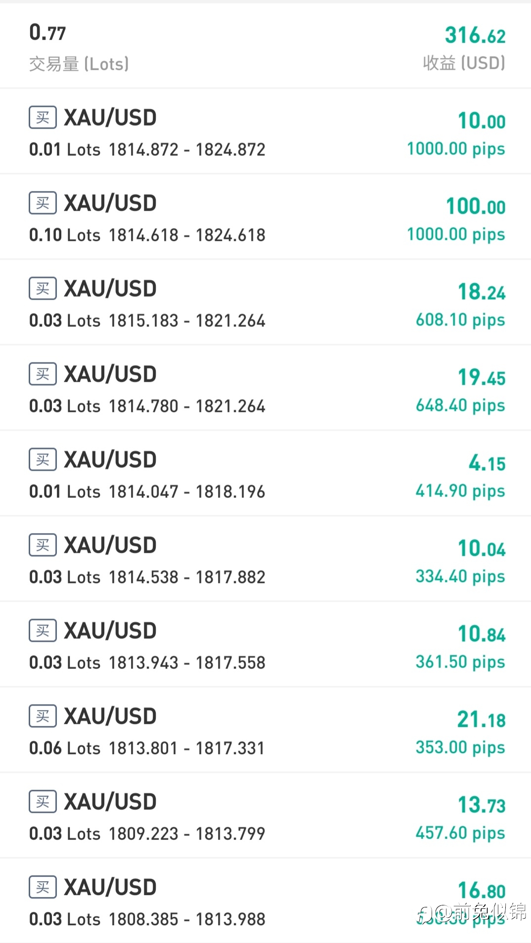
Task: Tap buy badge beside the 1814.780 trade
Action: [43, 374]
